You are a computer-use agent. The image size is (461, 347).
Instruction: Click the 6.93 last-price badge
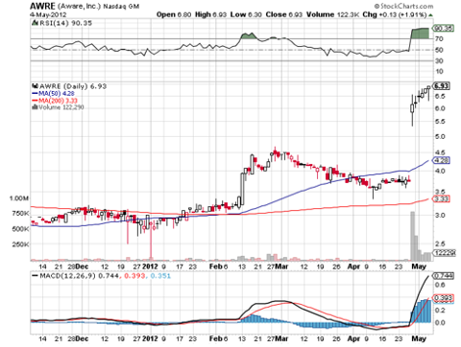coord(442,86)
